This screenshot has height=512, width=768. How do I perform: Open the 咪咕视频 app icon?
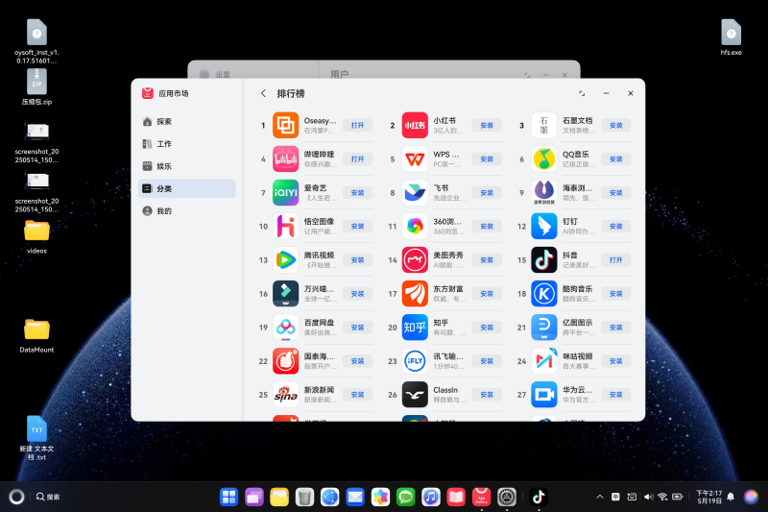click(x=544, y=361)
